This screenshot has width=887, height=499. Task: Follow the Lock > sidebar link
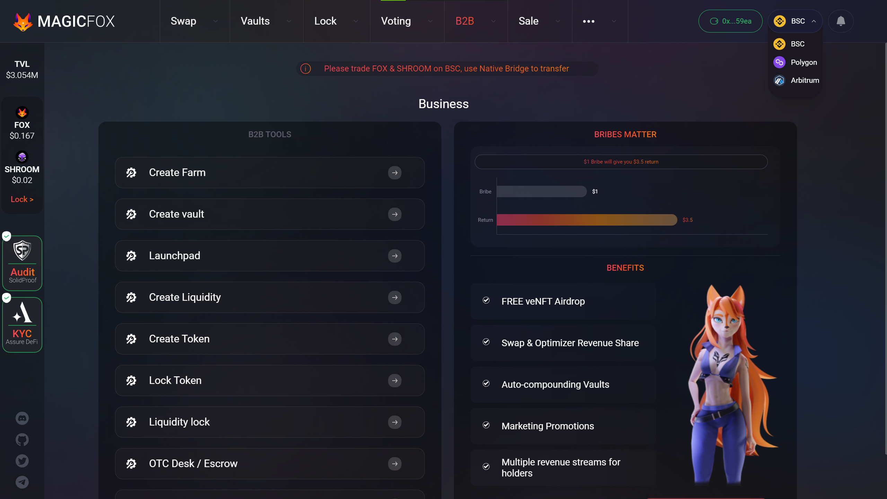(22, 199)
